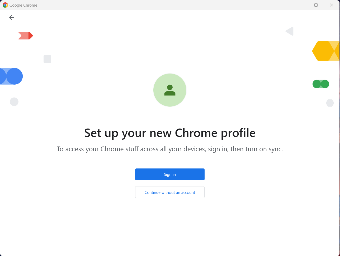
Task: Click the Chrome logo in the title bar
Action: (5, 5)
